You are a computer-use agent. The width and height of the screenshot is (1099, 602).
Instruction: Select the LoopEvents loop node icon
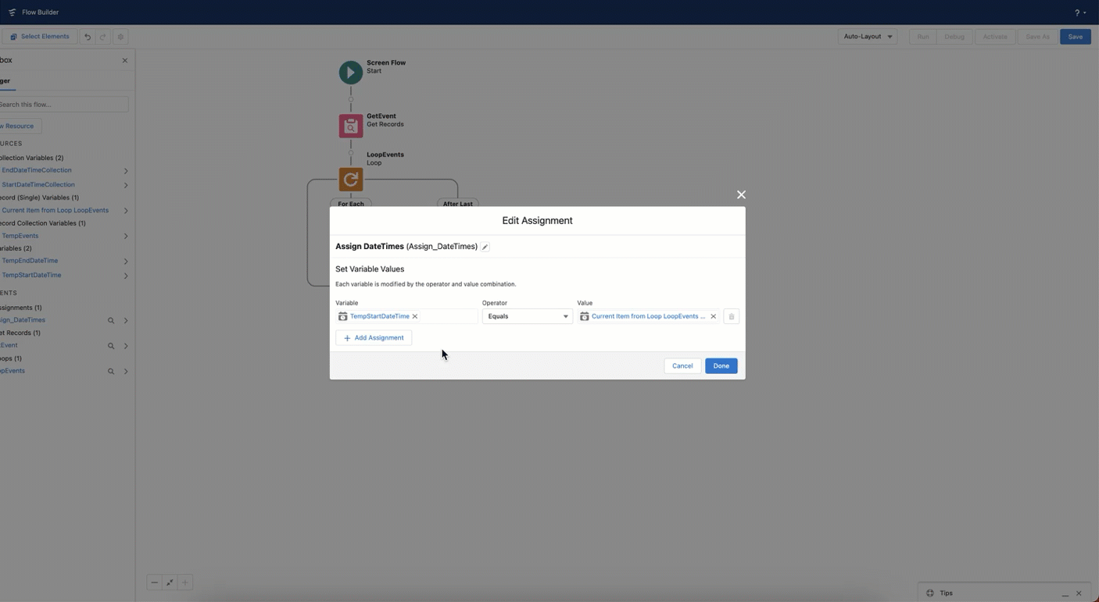[350, 180]
